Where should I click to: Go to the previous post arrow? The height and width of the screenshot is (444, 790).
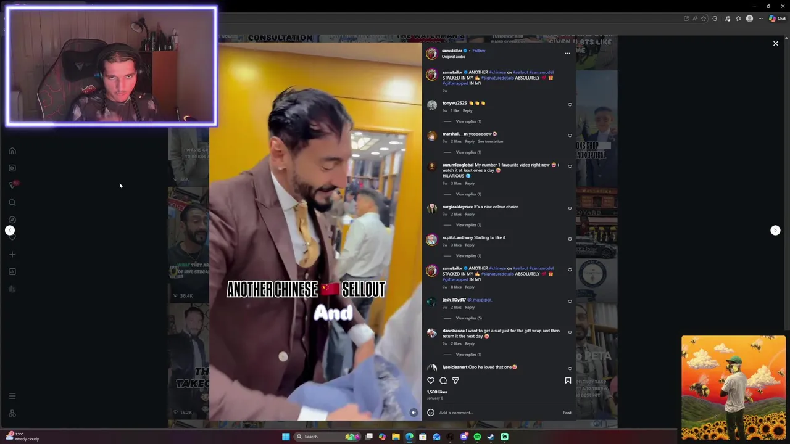[x=10, y=230]
